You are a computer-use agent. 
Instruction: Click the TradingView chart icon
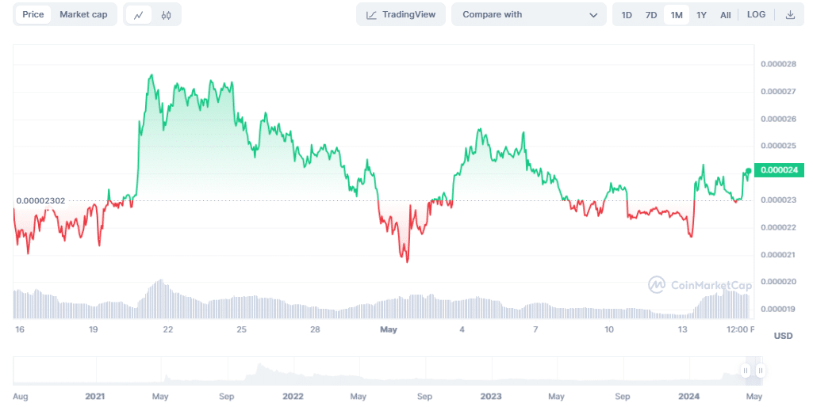pyautogui.click(x=371, y=15)
